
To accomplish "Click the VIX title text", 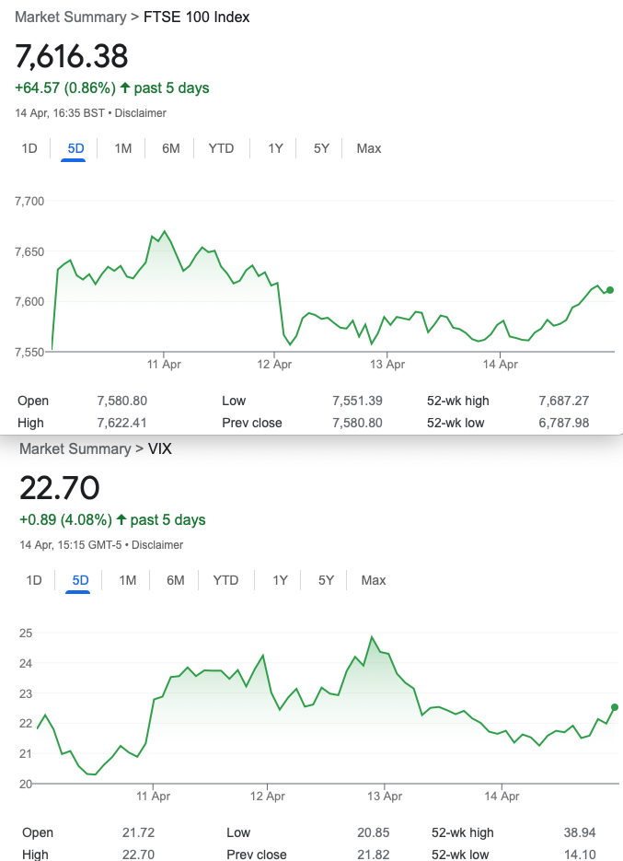I will click(160, 448).
